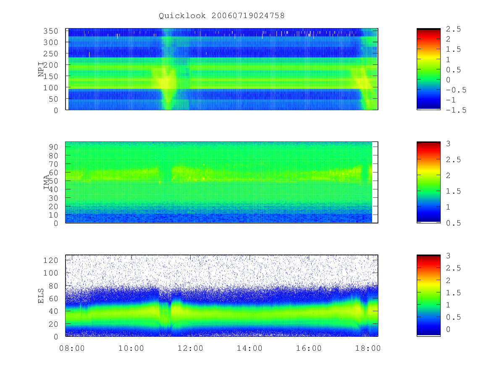Select the 12:00 time tick label

[x=190, y=348]
